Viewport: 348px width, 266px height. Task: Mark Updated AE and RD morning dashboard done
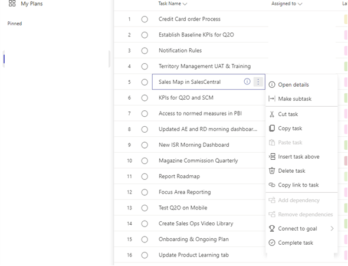pos(145,129)
